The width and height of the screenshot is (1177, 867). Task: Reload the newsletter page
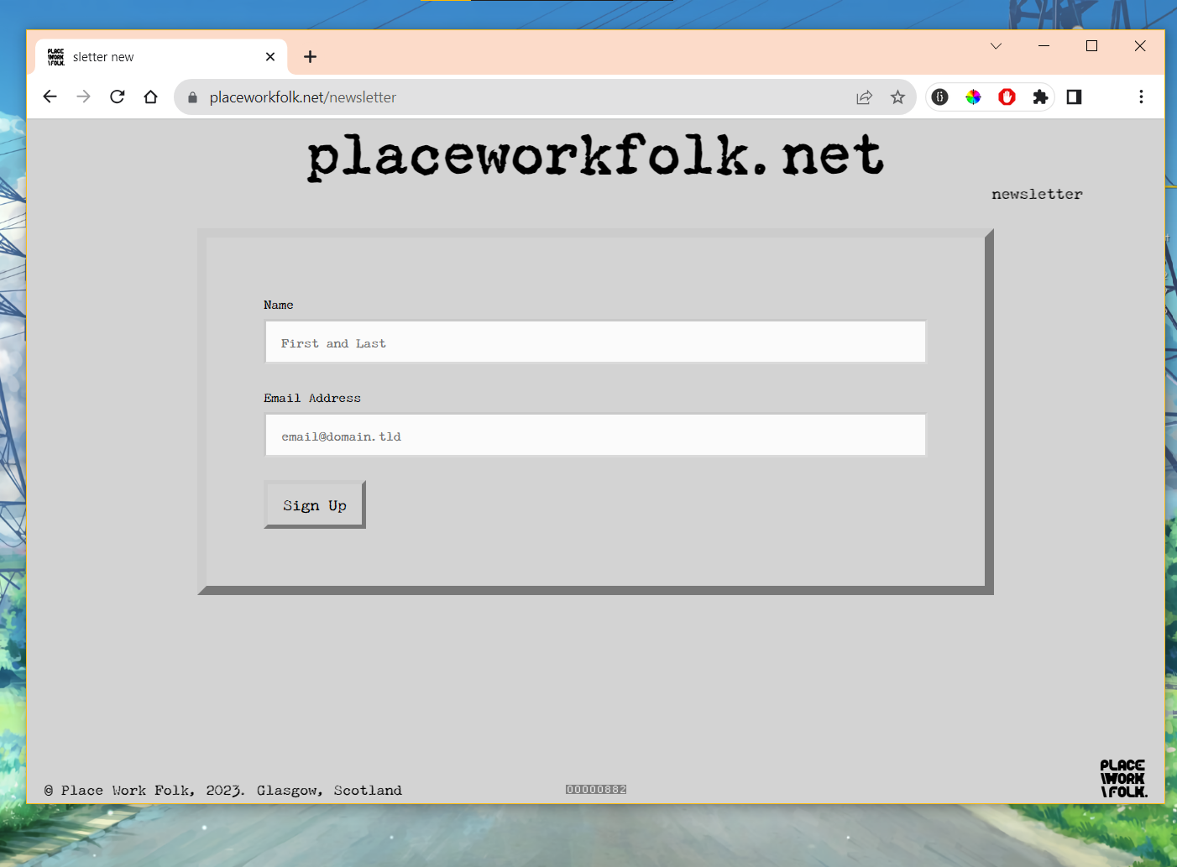(118, 97)
